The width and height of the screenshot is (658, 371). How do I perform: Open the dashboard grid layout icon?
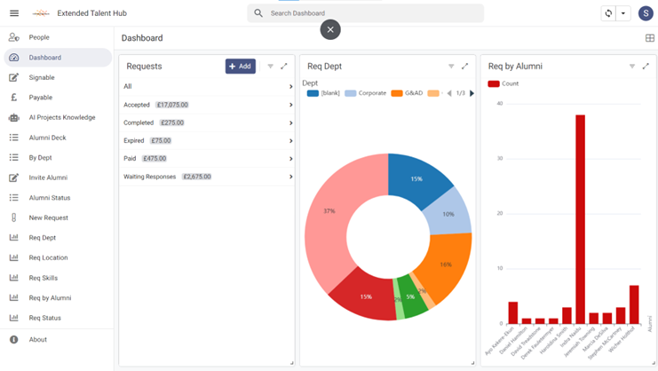click(649, 38)
